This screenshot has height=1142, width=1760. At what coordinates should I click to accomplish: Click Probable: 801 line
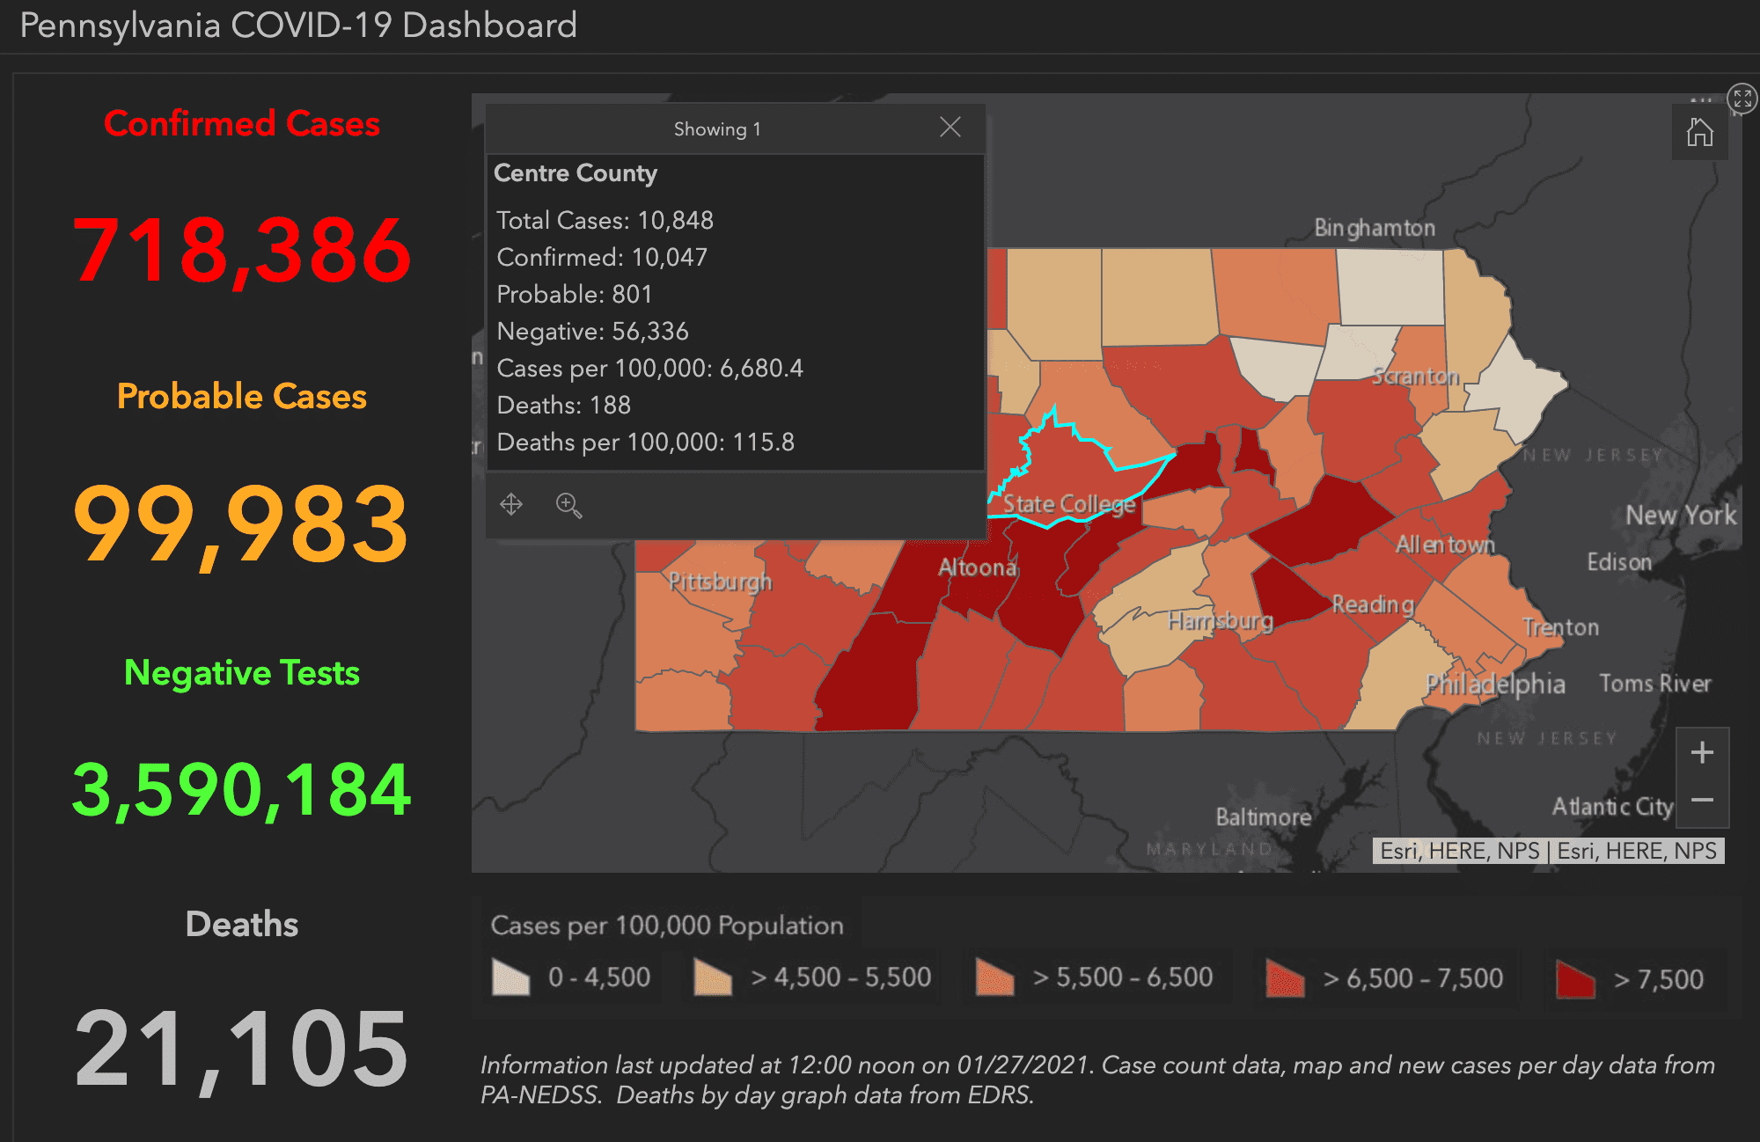coord(575,294)
